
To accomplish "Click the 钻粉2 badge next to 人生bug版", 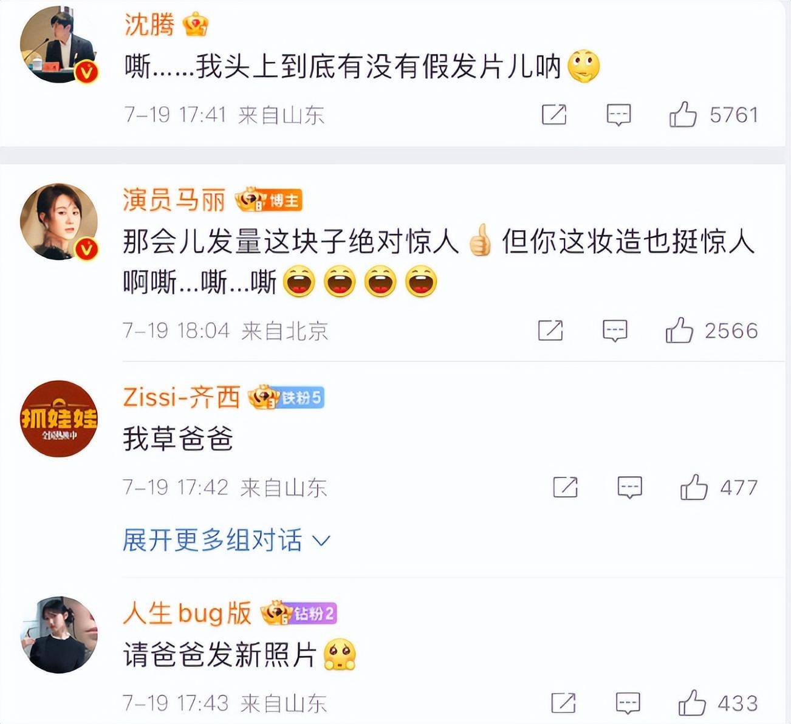I will [x=313, y=613].
